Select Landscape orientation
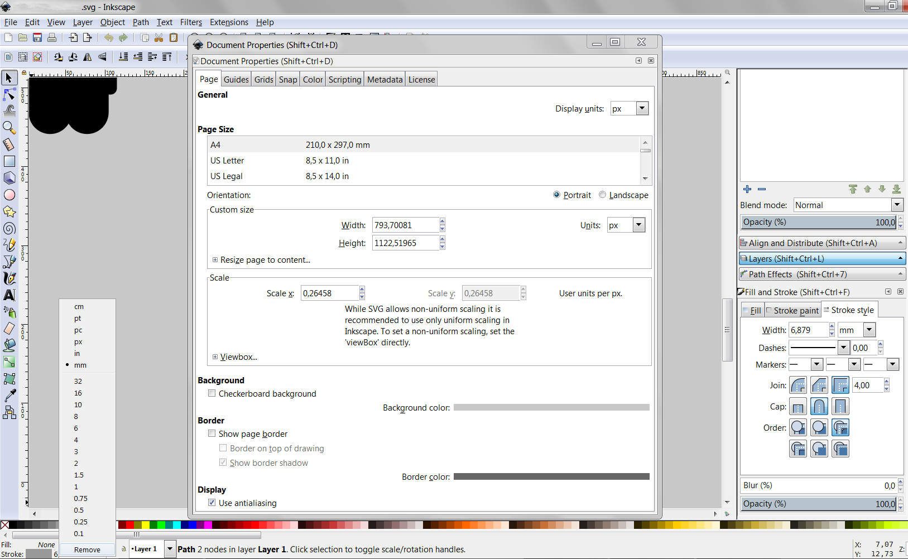908x559 pixels. pyautogui.click(x=603, y=195)
